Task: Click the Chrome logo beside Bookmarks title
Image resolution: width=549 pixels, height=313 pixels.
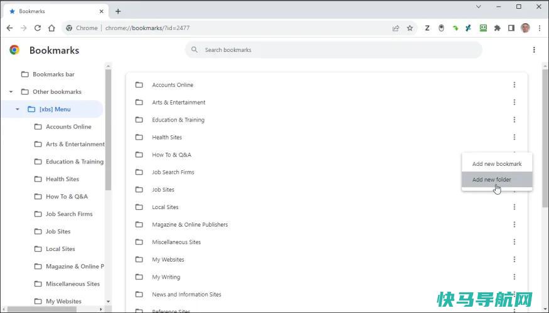Action: pyautogui.click(x=14, y=50)
